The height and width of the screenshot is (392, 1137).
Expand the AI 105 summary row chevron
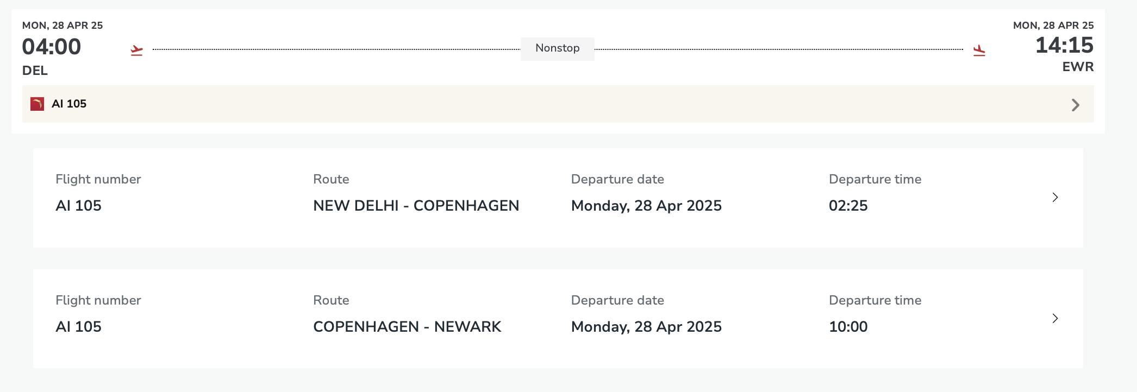1075,105
